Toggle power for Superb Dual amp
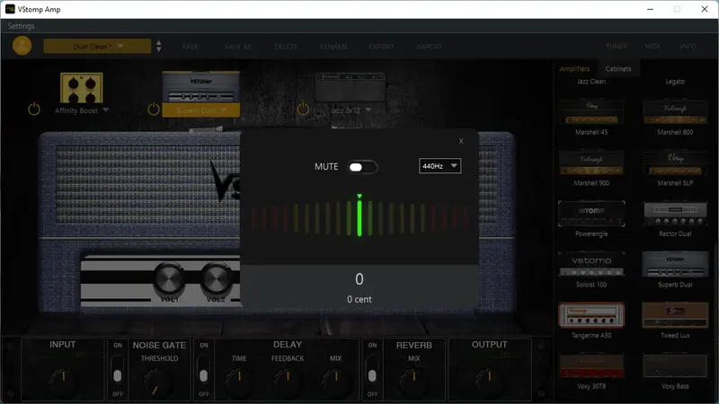The width and height of the screenshot is (719, 404). click(x=154, y=110)
